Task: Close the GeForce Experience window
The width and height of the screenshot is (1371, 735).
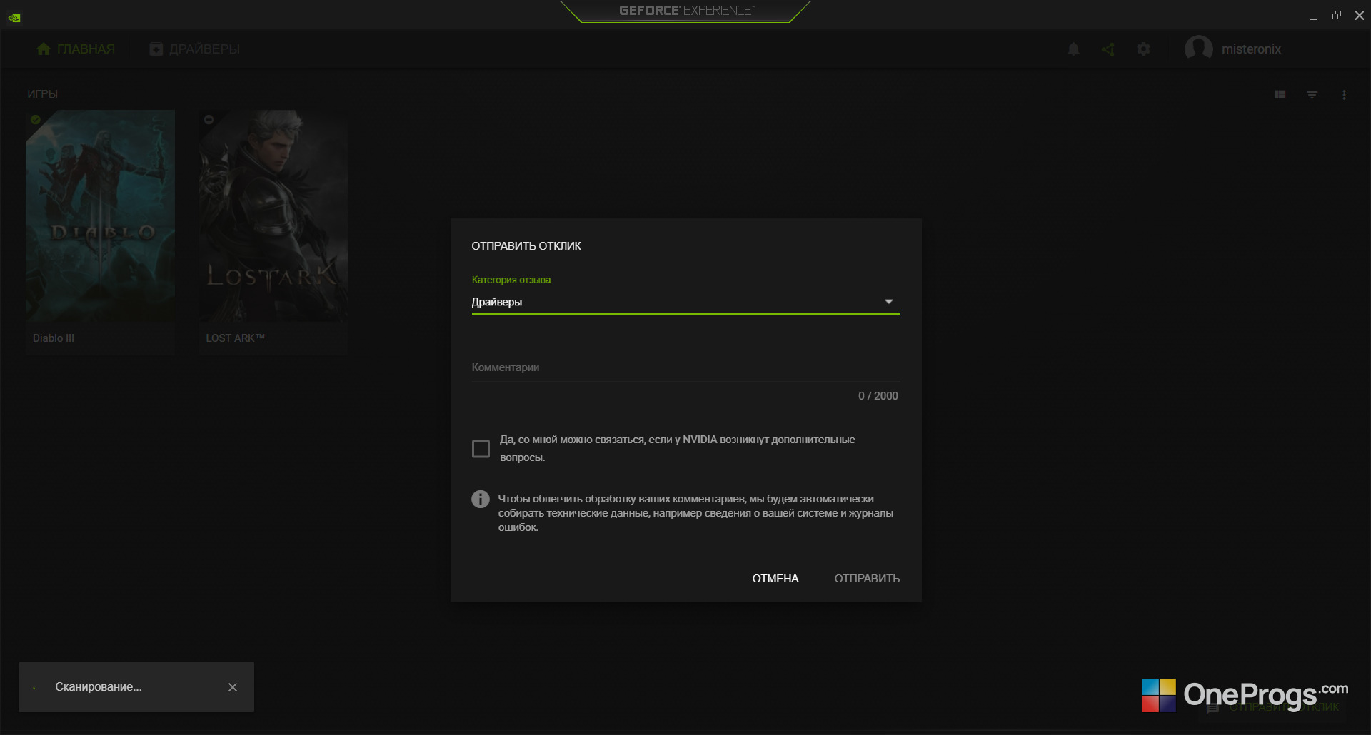Action: click(x=1360, y=16)
